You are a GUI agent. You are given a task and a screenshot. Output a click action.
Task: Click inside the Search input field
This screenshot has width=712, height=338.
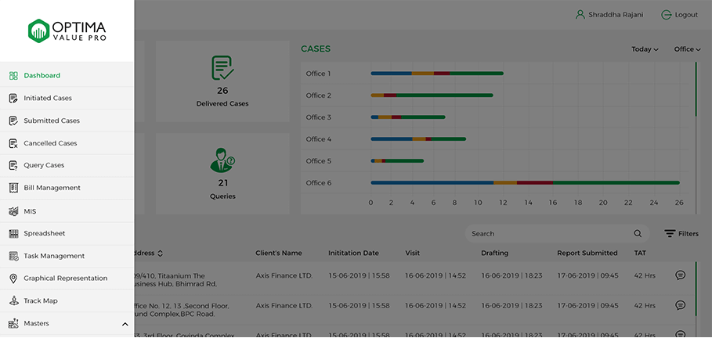[548, 234]
